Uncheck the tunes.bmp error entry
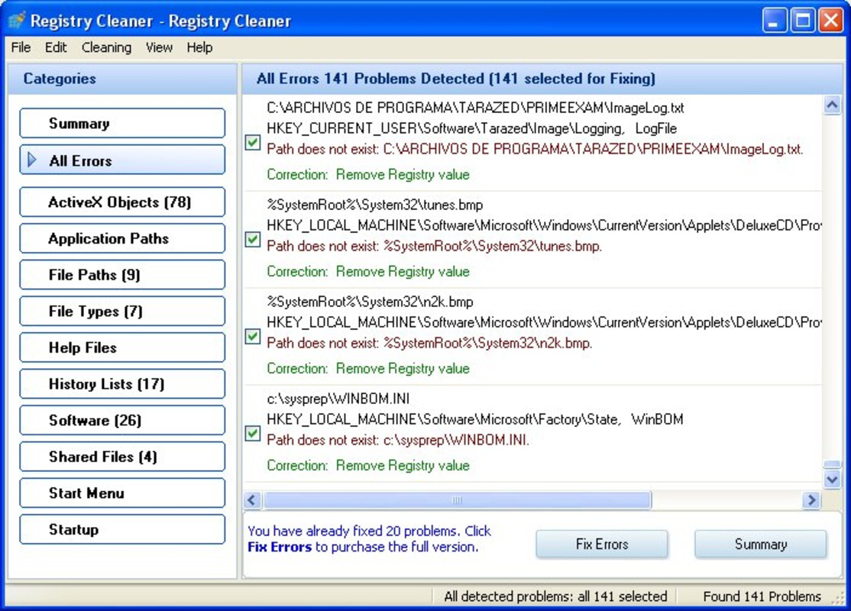 [252, 239]
